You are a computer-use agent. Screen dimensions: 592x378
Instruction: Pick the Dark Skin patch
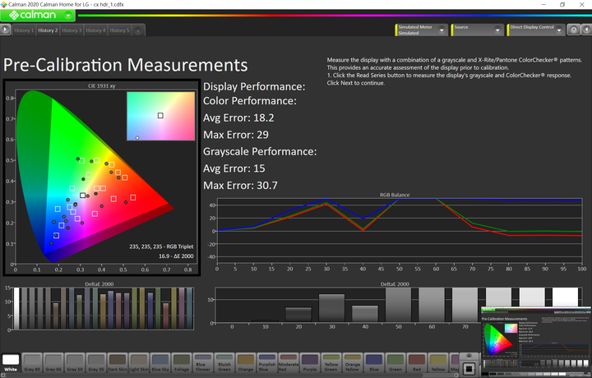[118, 362]
